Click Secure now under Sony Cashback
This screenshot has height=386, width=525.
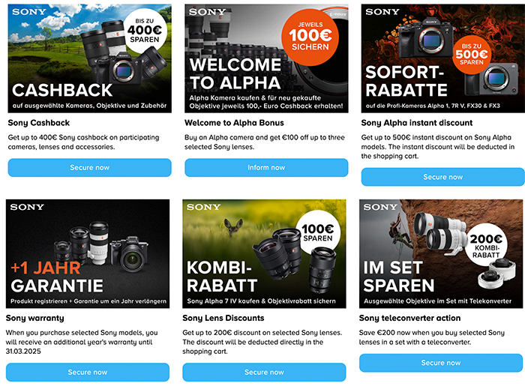click(90, 168)
